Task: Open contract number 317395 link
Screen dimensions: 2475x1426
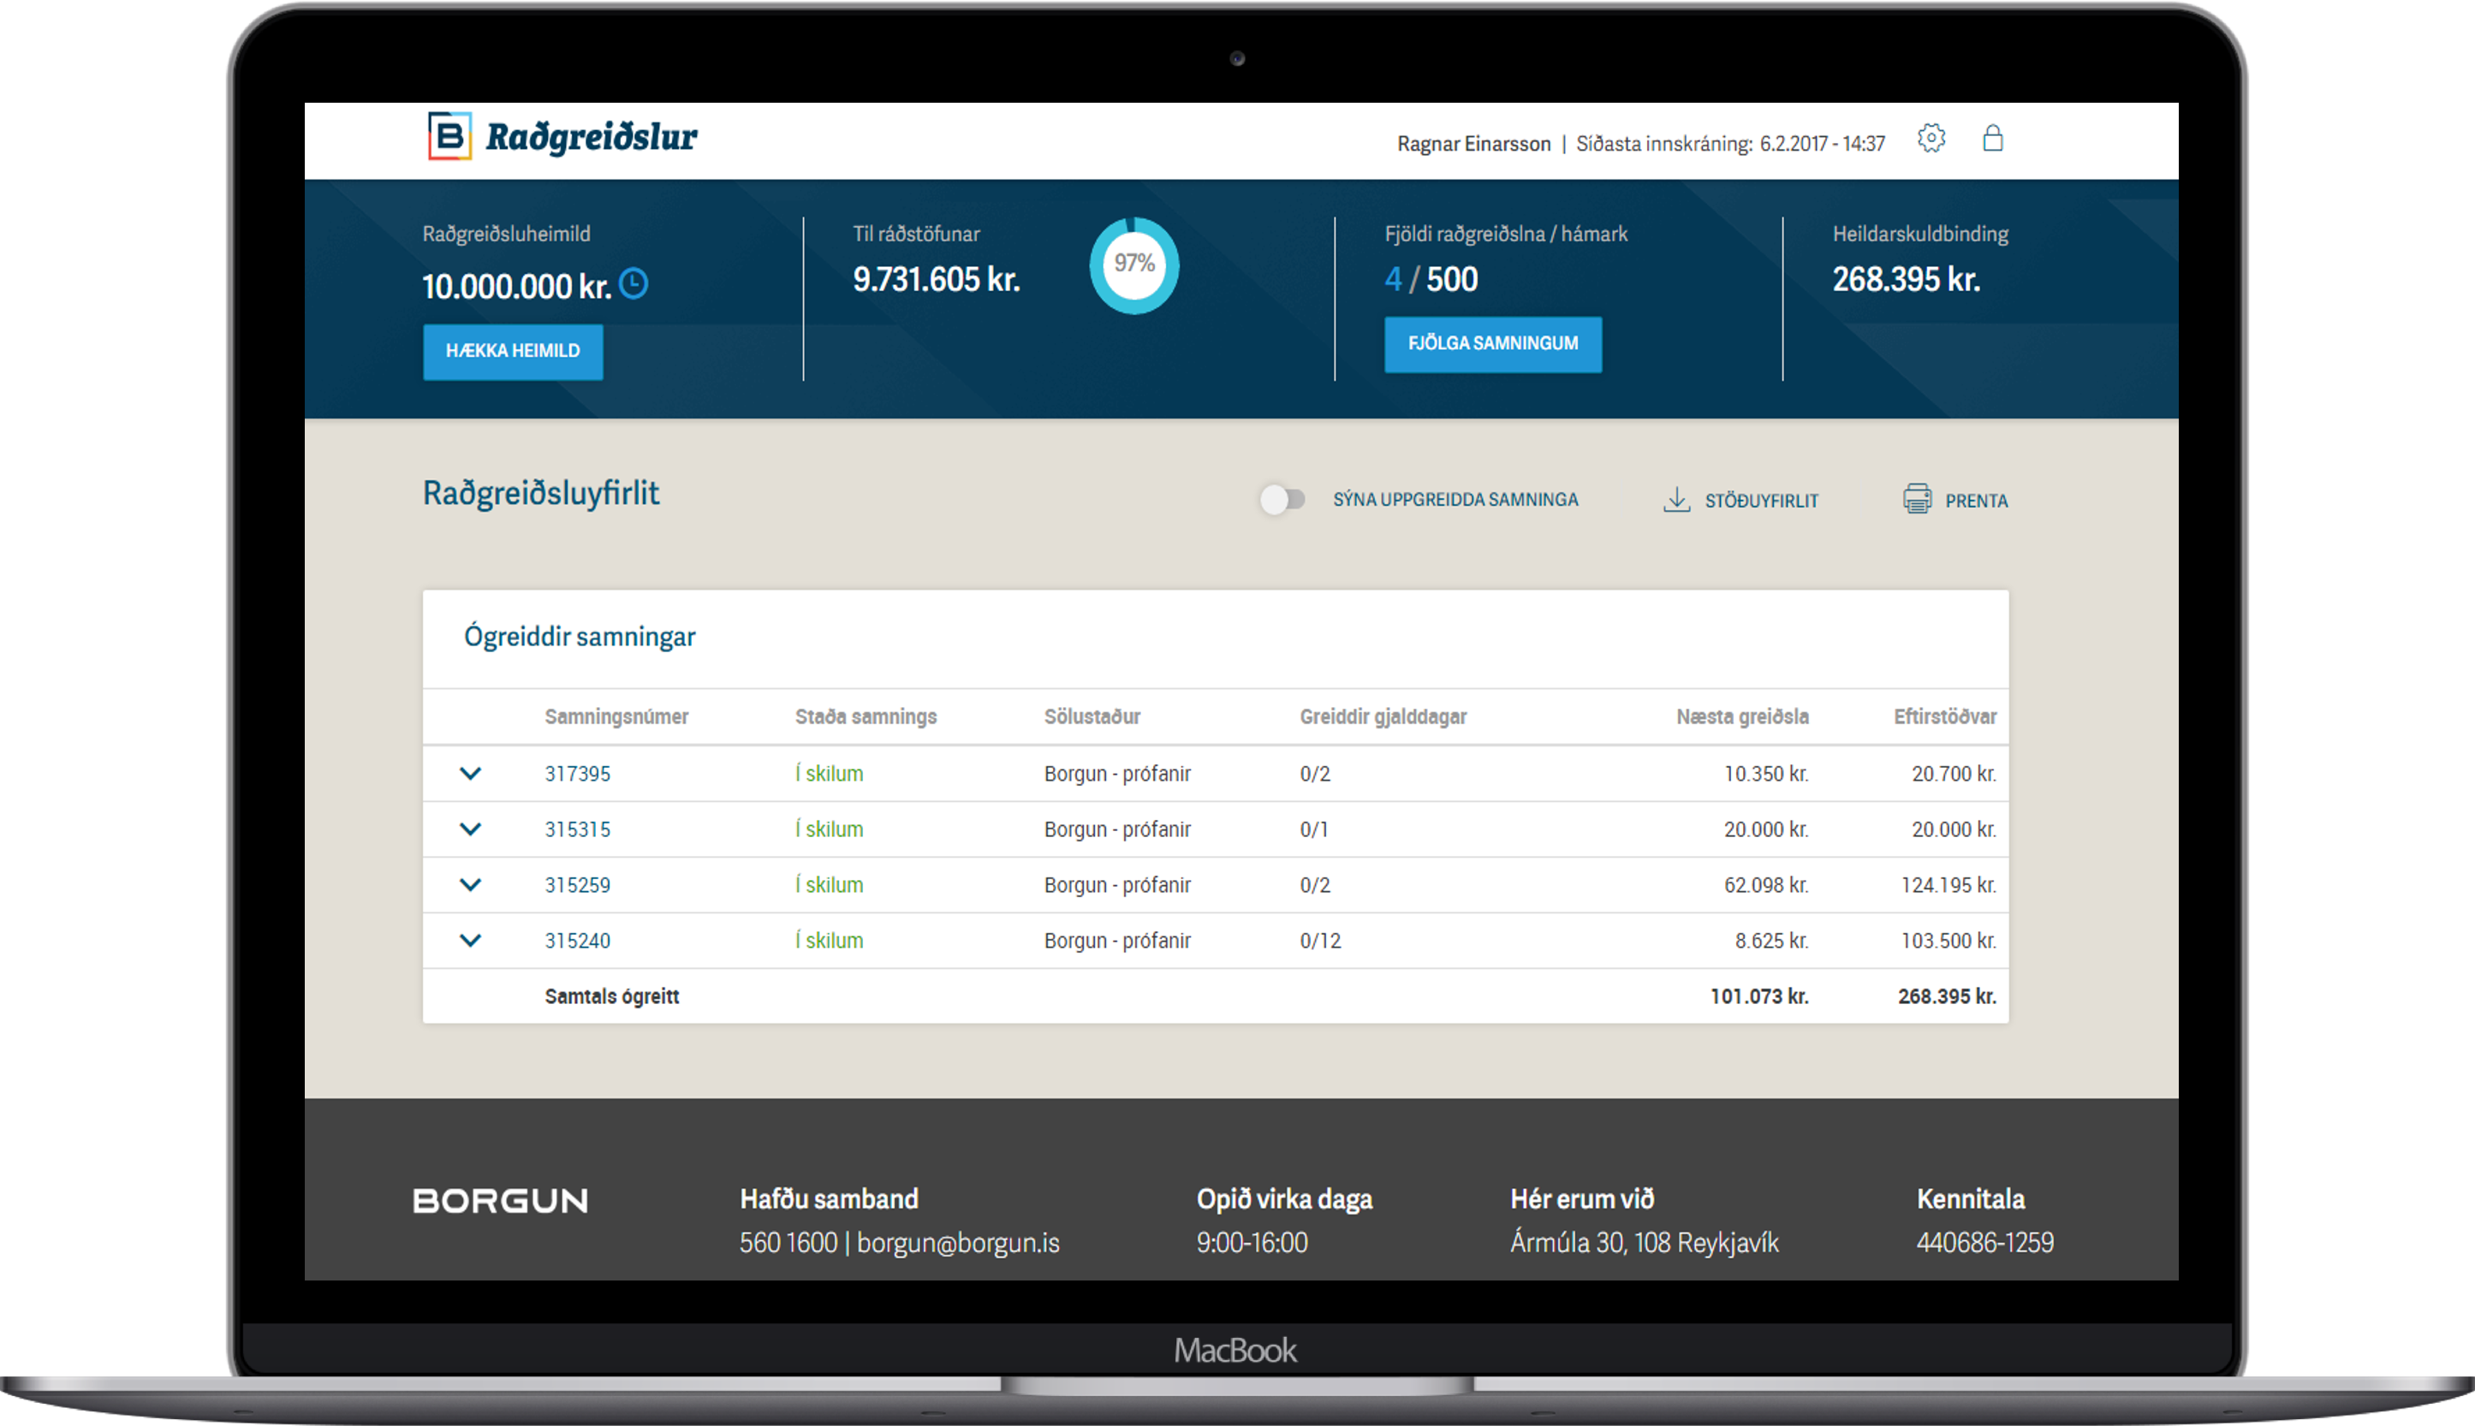Action: tap(577, 774)
